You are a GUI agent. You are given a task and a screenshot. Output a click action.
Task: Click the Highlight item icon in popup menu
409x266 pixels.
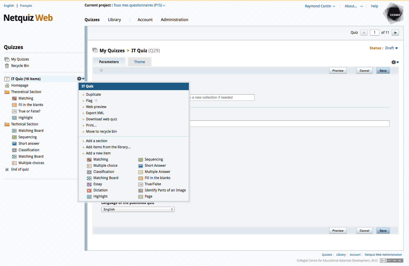click(89, 197)
